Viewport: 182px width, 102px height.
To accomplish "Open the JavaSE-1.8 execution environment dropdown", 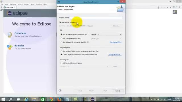I will point(106,35).
